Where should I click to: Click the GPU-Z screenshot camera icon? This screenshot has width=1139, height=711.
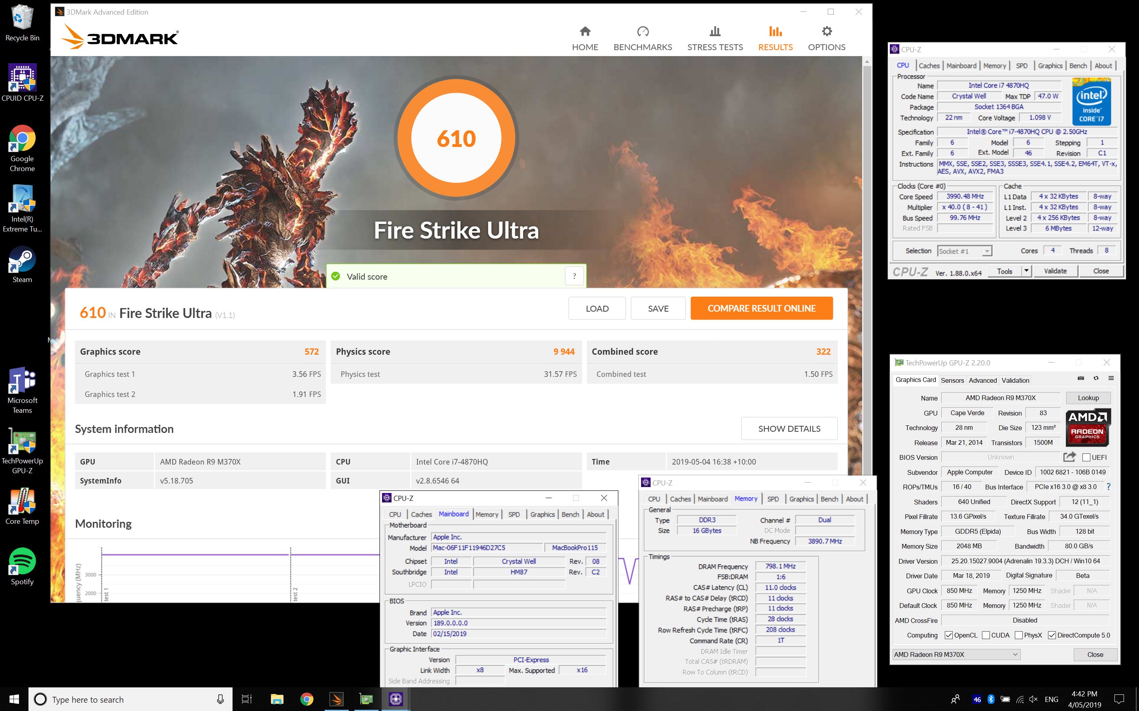pos(1080,378)
